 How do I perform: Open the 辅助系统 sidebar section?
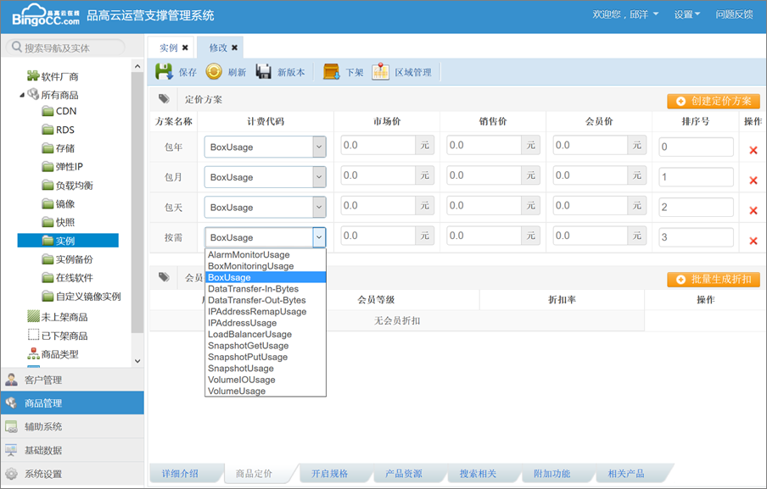point(72,426)
